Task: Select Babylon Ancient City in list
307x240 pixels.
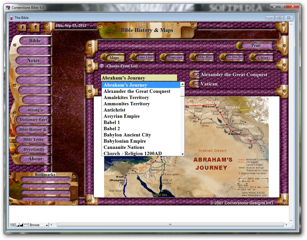Action: 141,135
